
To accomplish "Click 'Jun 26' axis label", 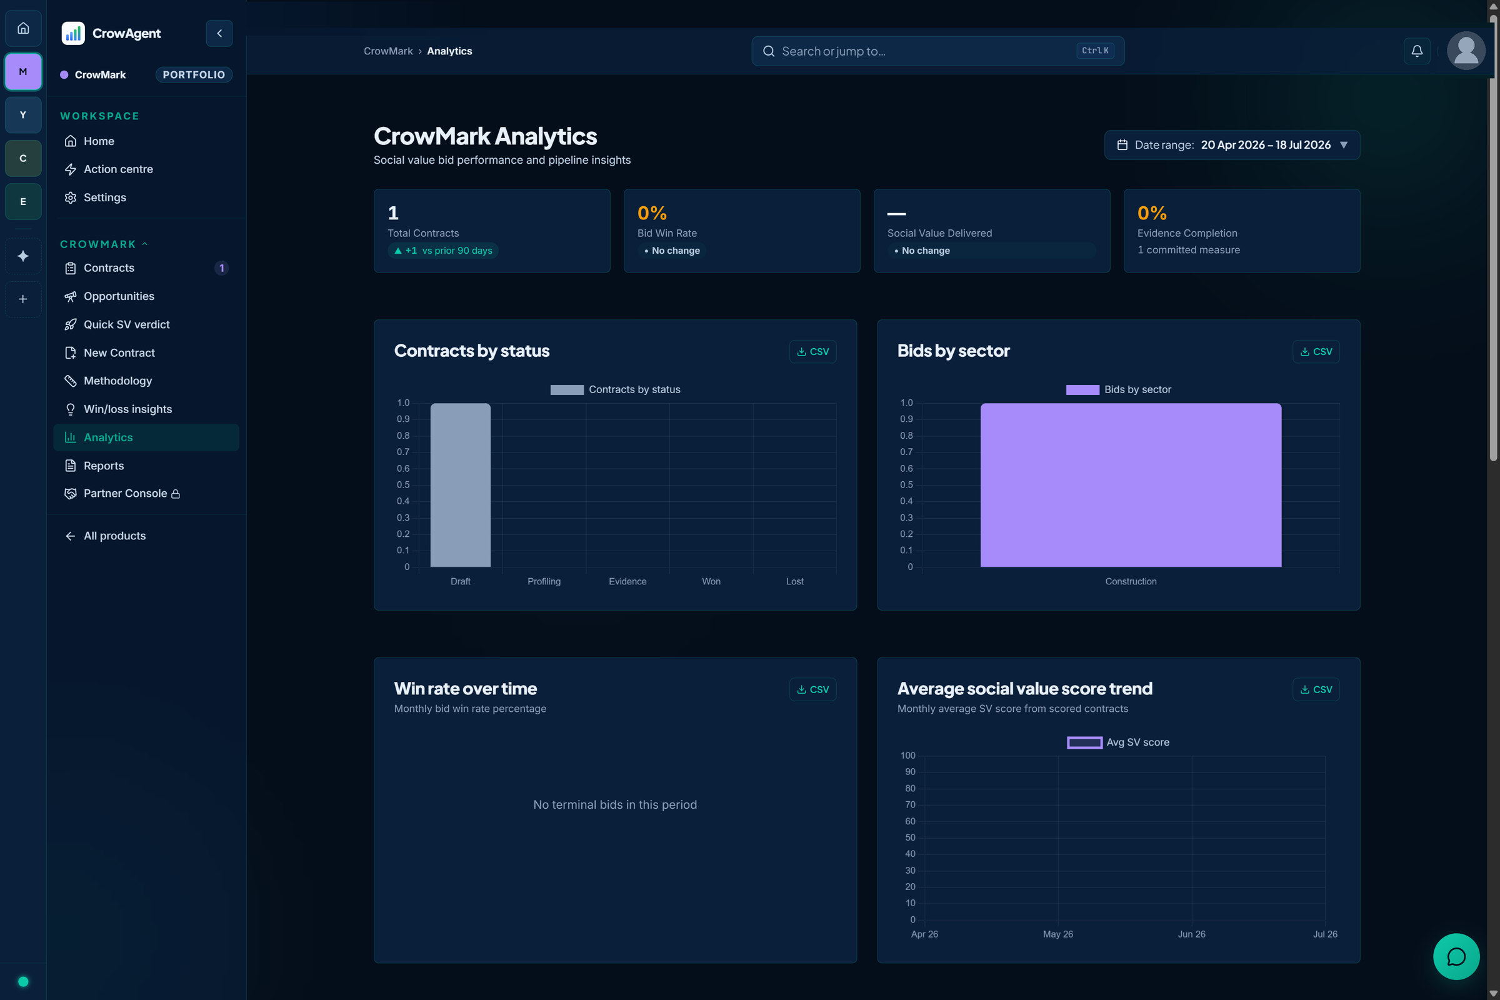I will 1191,934.
